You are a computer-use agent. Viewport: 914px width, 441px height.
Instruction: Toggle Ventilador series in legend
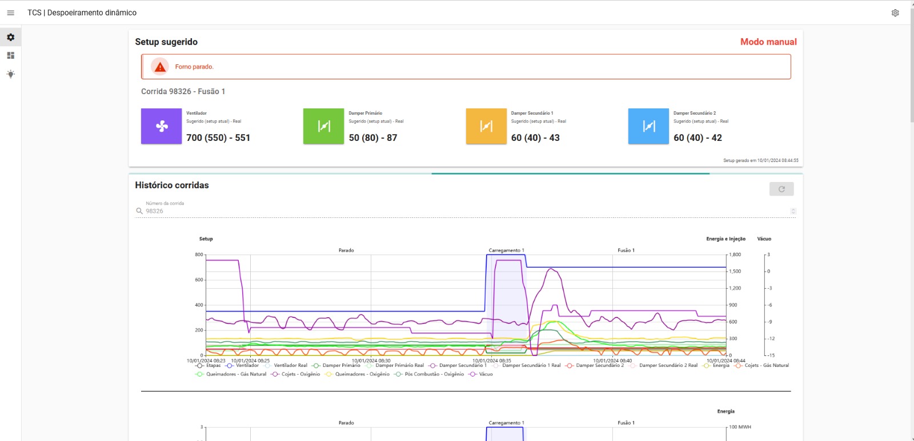(x=242, y=366)
